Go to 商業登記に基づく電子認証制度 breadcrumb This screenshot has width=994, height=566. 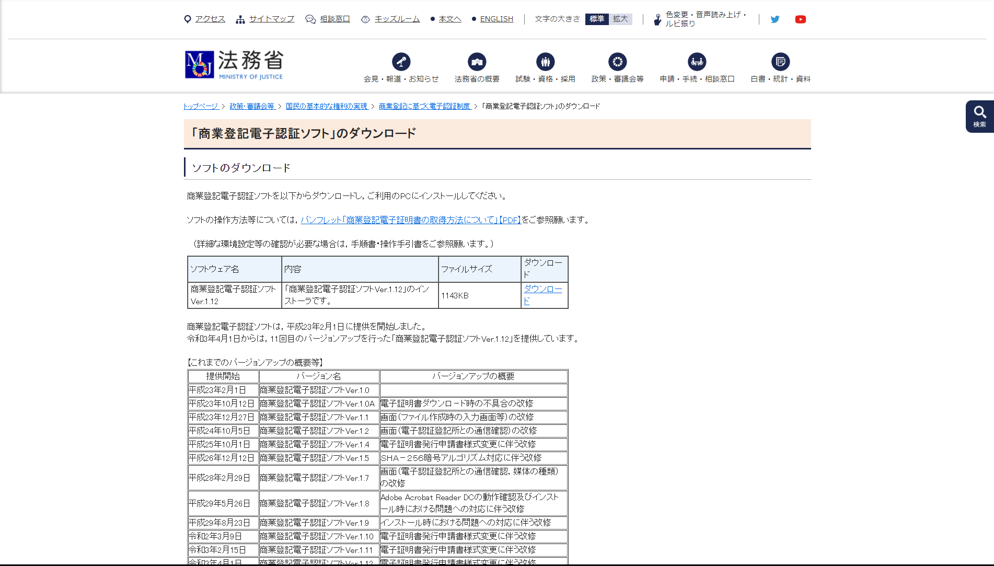424,106
